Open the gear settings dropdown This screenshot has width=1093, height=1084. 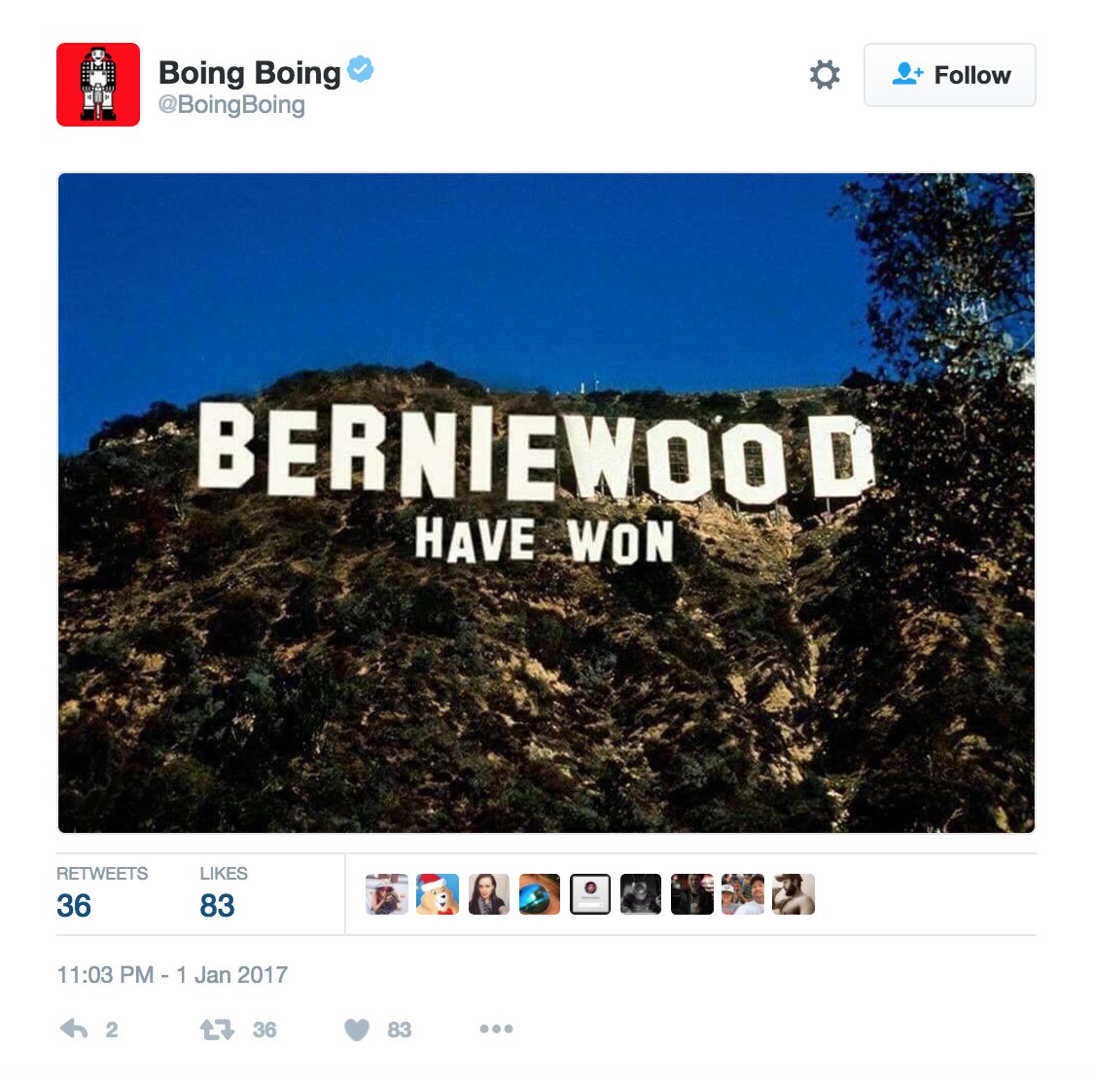[825, 75]
